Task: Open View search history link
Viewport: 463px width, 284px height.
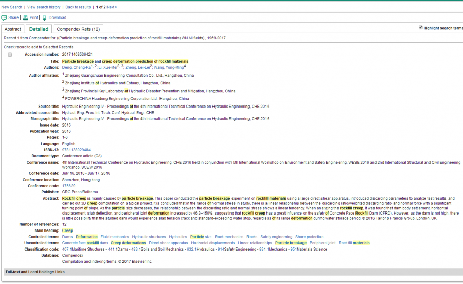Action: 44,7
